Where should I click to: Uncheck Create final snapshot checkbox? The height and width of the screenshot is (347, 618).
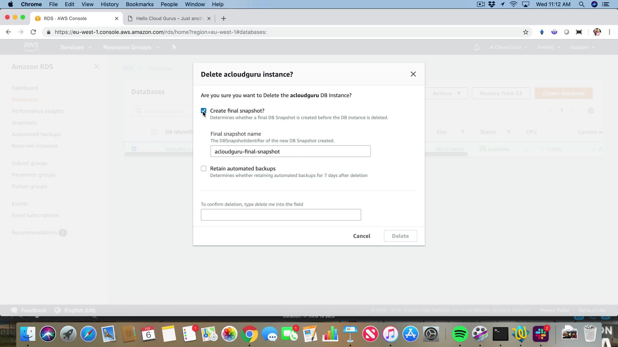(x=203, y=111)
